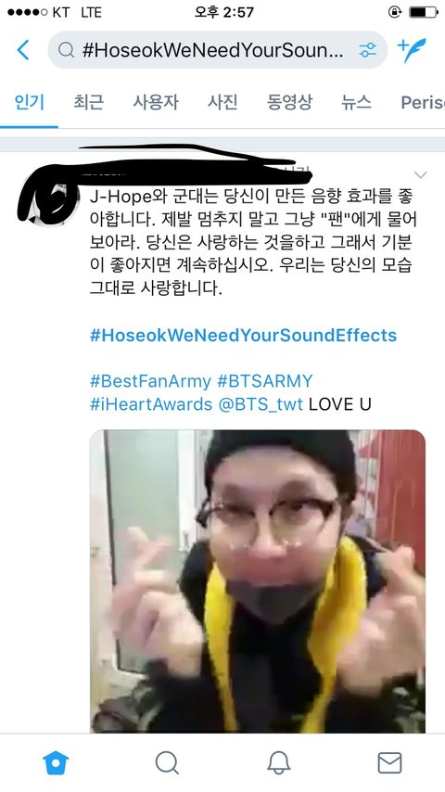
Task: Tap the magnifier icon in search field
Action: tap(66, 50)
